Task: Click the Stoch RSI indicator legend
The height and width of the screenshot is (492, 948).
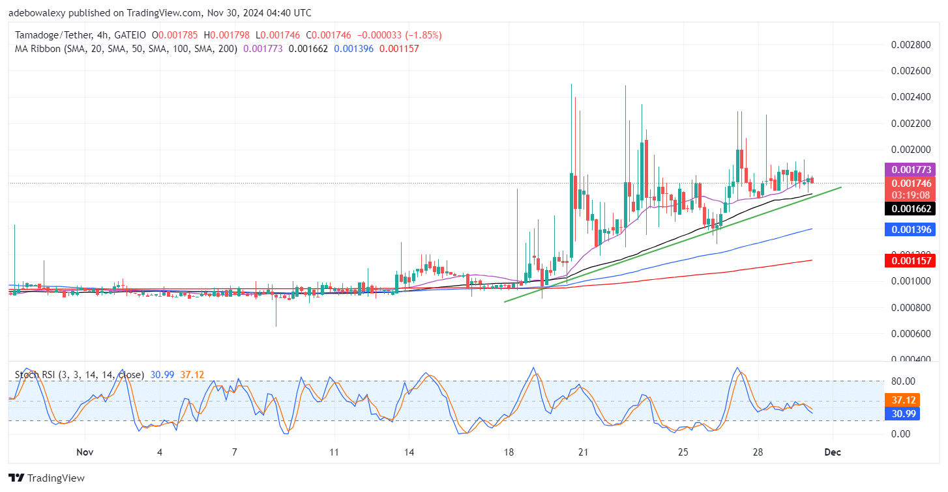Action: (x=80, y=375)
